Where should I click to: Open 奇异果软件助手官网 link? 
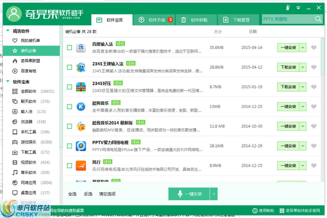(x=300, y=211)
